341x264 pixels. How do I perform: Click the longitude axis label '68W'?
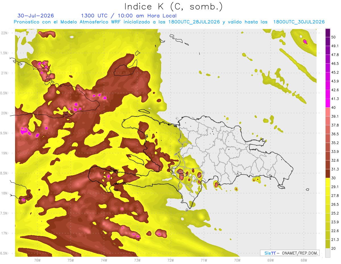304,260
